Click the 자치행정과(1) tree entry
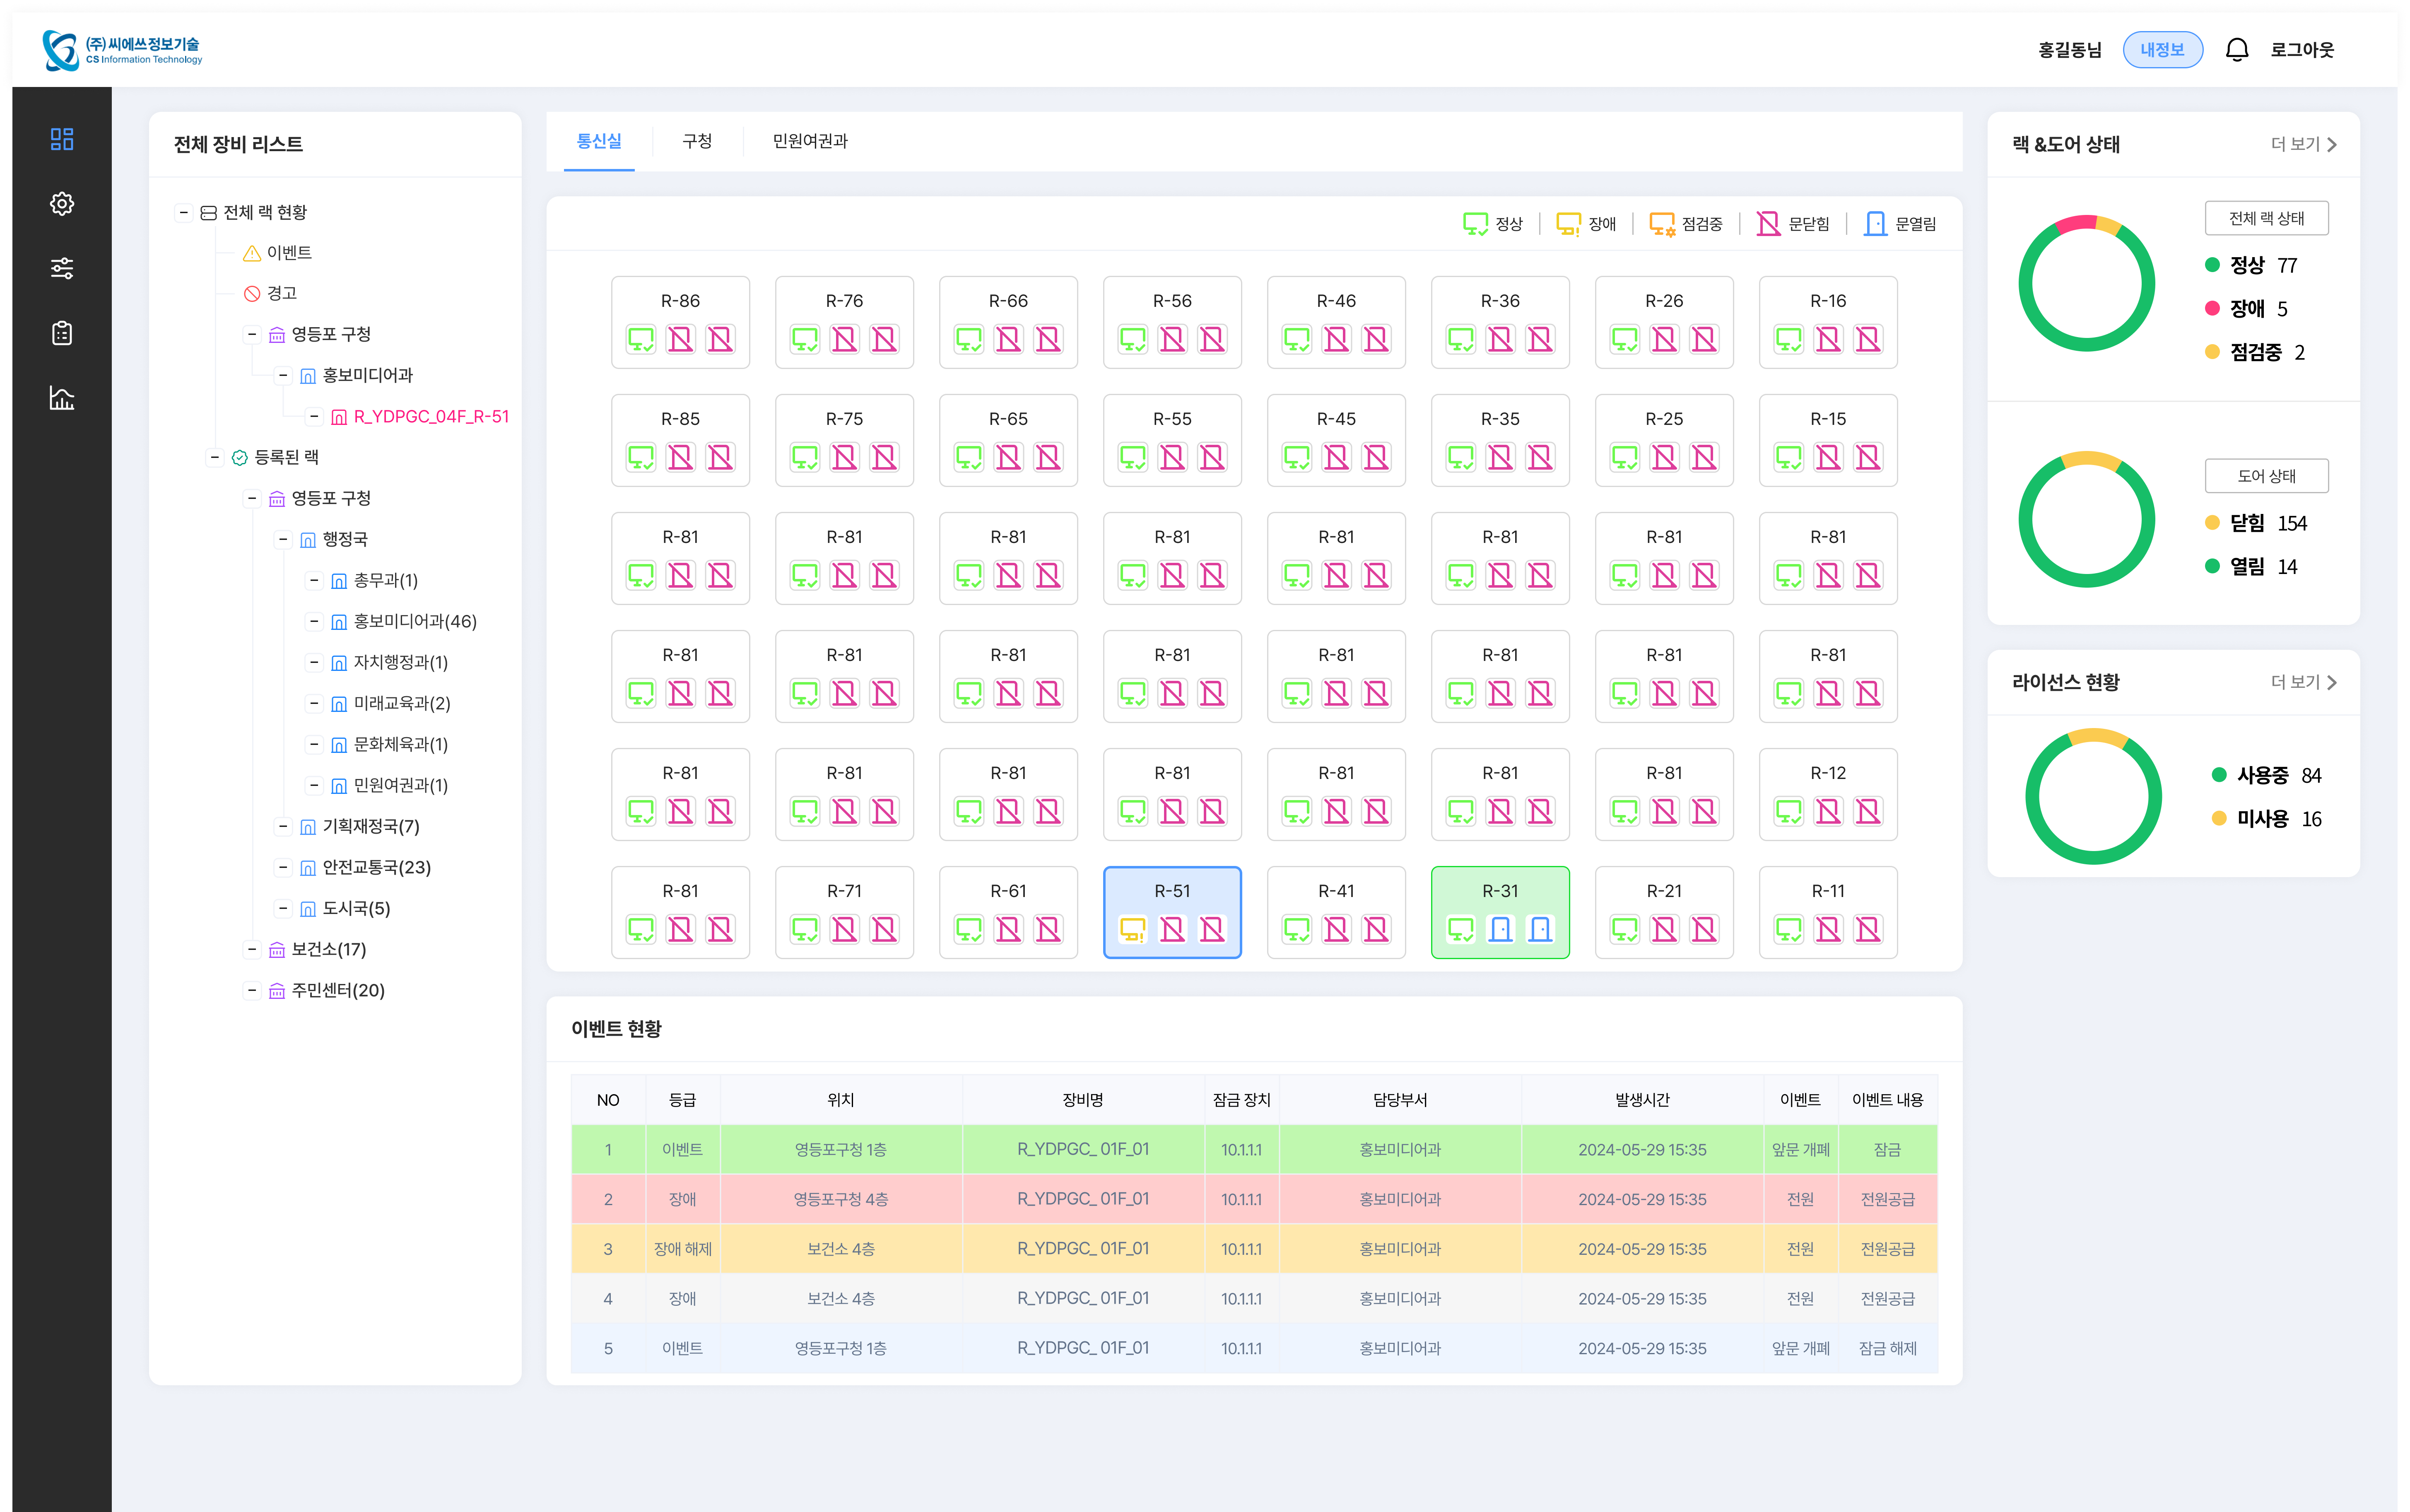Screen dimensions: 2410x1512 401,662
